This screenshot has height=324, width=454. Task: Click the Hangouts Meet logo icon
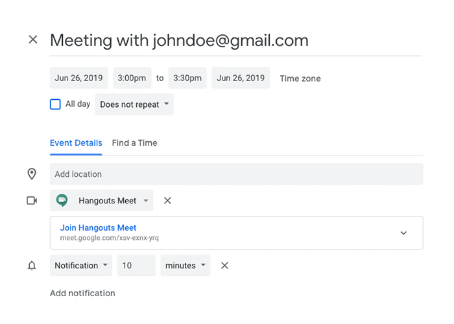(x=62, y=201)
